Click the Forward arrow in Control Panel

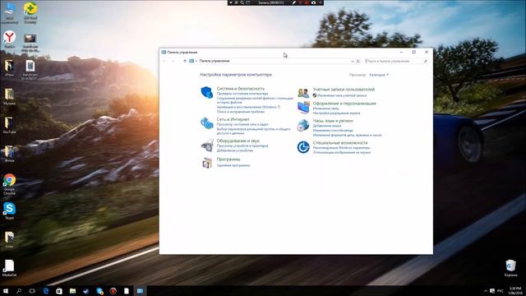[173, 61]
